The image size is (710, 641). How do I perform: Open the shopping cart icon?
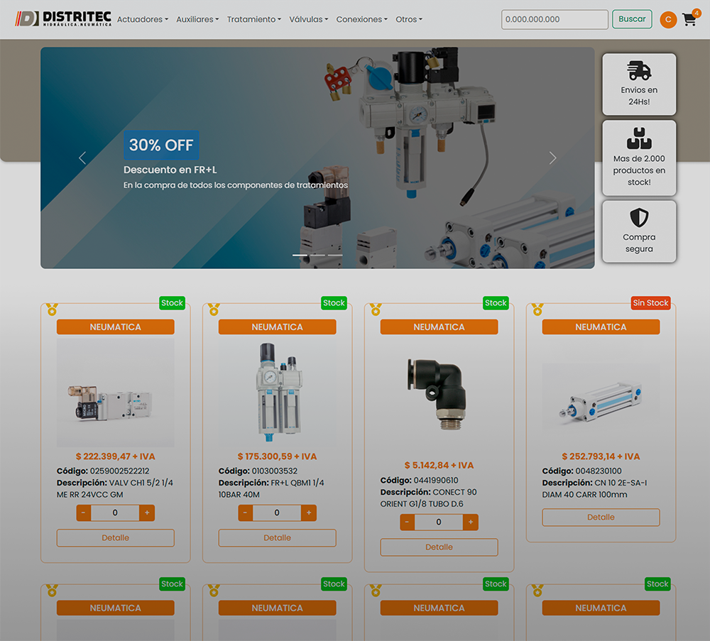click(x=689, y=20)
